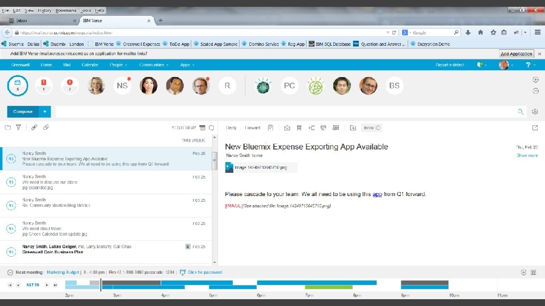Select the PC contact bubble
The height and width of the screenshot is (306, 545).
[x=289, y=86]
